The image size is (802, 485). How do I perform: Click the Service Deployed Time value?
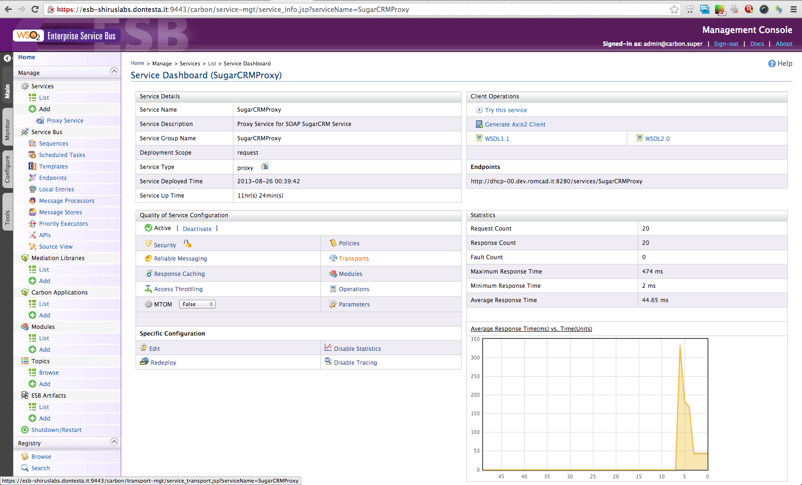tap(269, 181)
